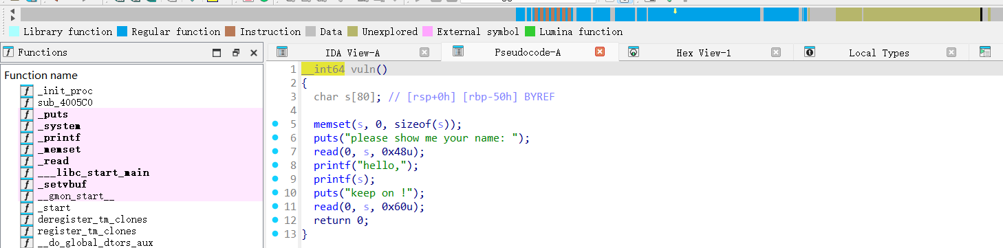Toggle breakpoint dot on line 6 puts
The height and width of the screenshot is (248, 1003).
tap(275, 138)
